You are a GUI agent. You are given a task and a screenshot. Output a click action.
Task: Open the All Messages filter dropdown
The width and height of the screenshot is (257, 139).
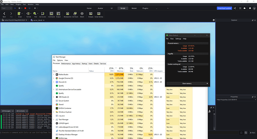click(7, 111)
